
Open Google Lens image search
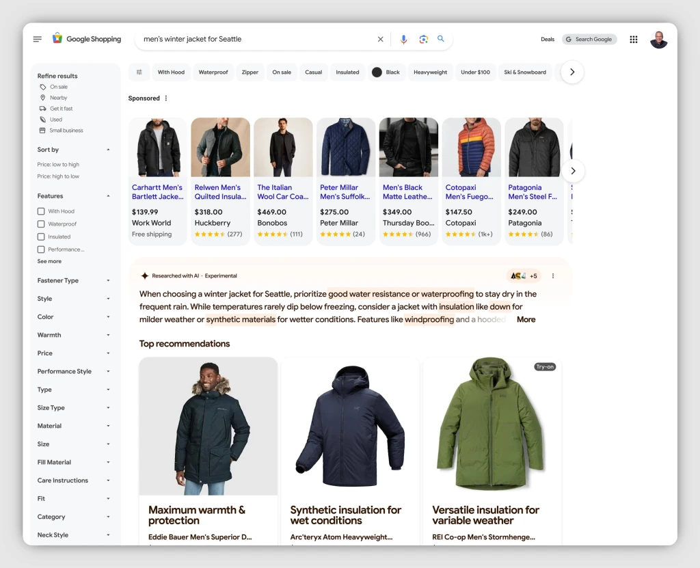tap(424, 39)
